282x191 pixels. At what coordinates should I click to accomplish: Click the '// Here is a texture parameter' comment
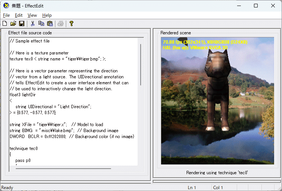click(x=39, y=53)
